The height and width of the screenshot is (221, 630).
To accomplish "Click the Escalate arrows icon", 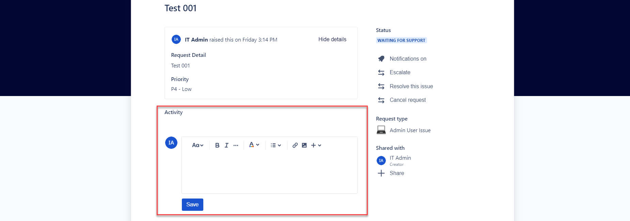I will pos(381,73).
